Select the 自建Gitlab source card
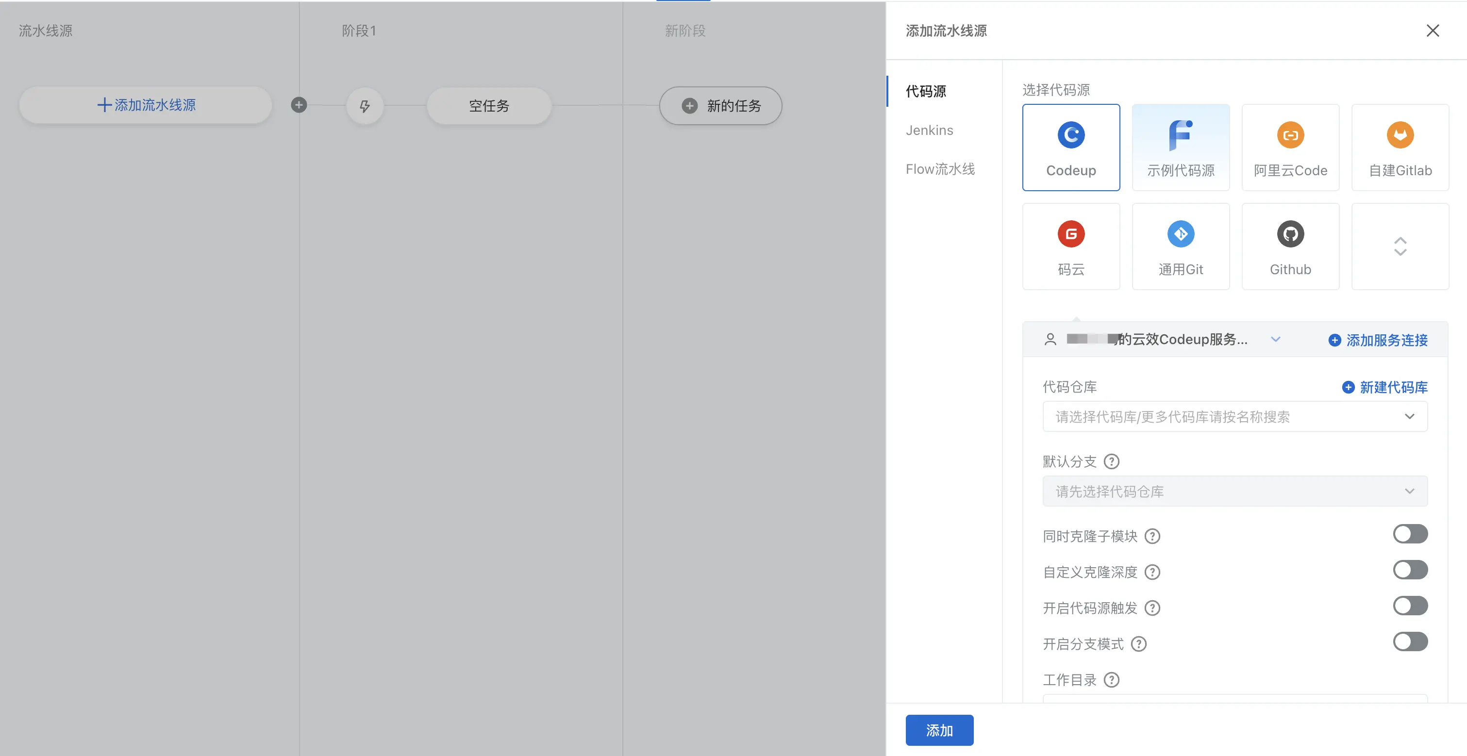1467x756 pixels. pyautogui.click(x=1400, y=148)
